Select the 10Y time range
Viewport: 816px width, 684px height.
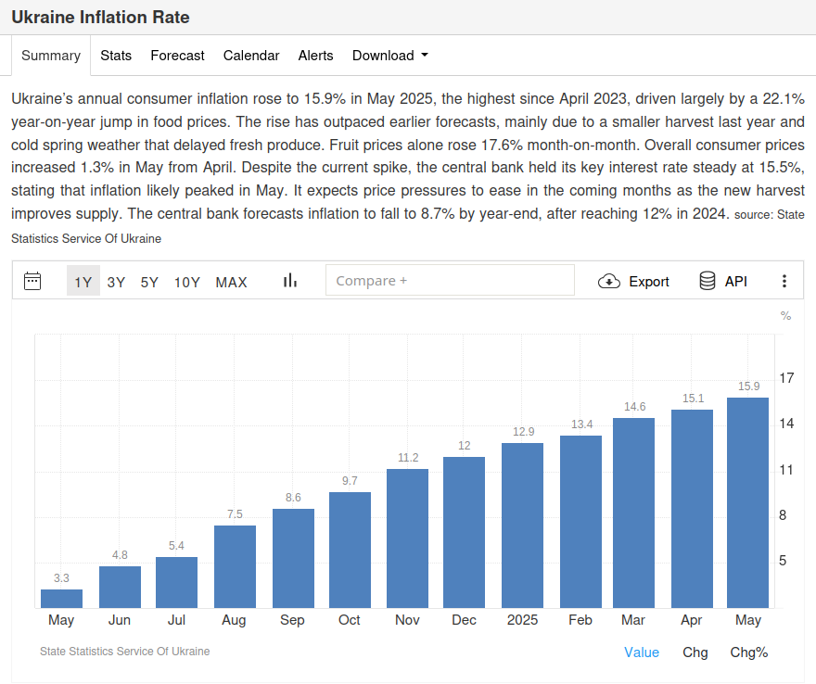point(186,282)
